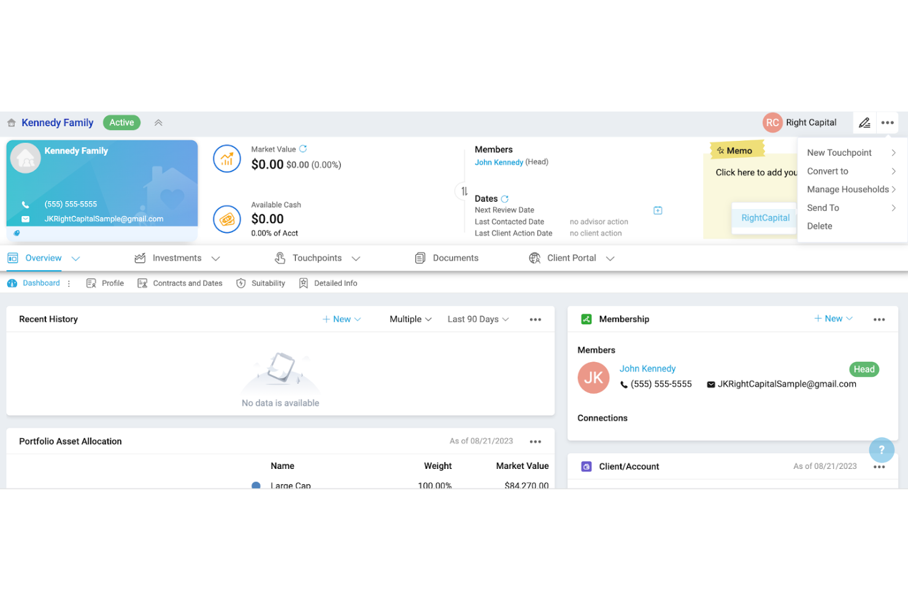This screenshot has width=908, height=605.
Task: Expand the Client Portal dropdown chevron
Action: (x=610, y=259)
